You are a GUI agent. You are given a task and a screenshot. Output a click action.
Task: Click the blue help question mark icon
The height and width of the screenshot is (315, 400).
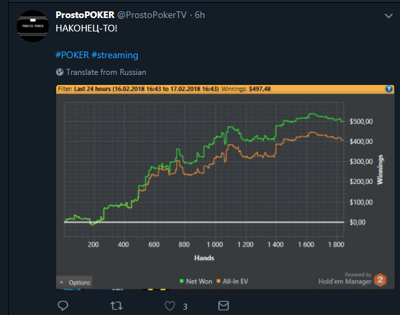389,89
